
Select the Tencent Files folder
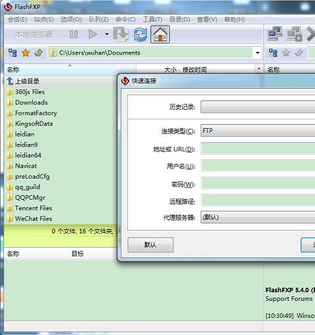[61, 208]
